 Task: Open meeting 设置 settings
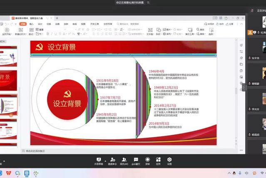click(169, 159)
